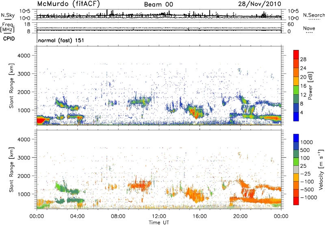The width and height of the screenshot is (325, 225).
Task: Click the 08:00 time axis label
Action: (x=118, y=216)
